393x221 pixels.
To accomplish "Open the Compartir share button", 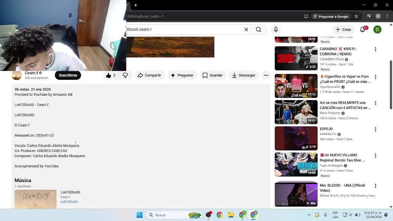I will point(150,75).
